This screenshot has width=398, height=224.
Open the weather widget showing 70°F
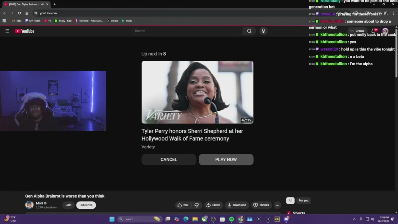click(x=10, y=219)
